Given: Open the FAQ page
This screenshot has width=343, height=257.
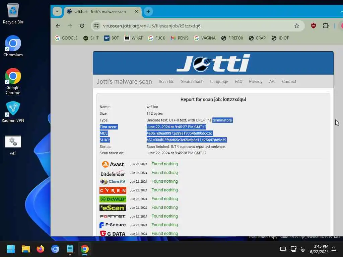Looking at the screenshot, I should click(x=238, y=82).
